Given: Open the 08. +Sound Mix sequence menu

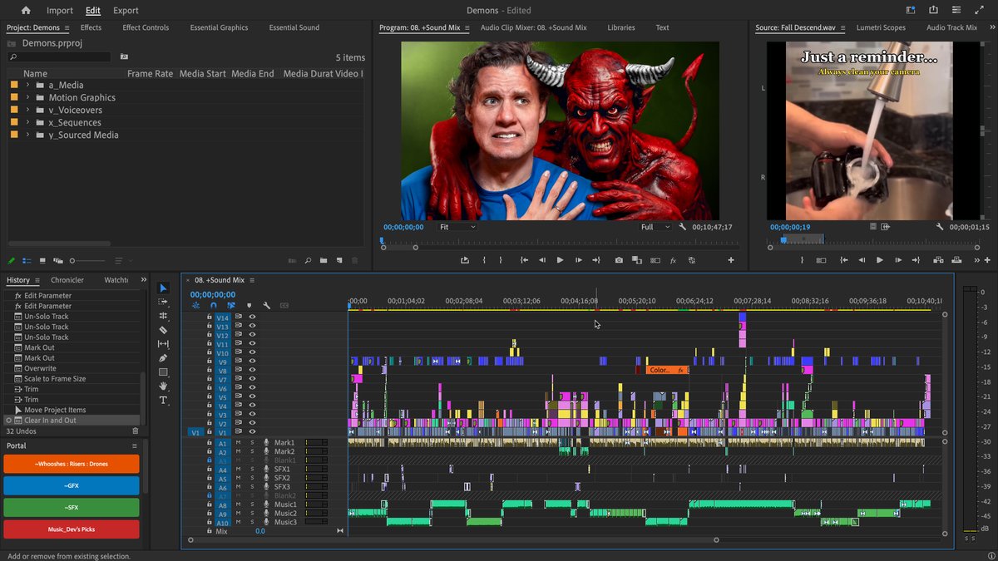Looking at the screenshot, I should point(252,280).
